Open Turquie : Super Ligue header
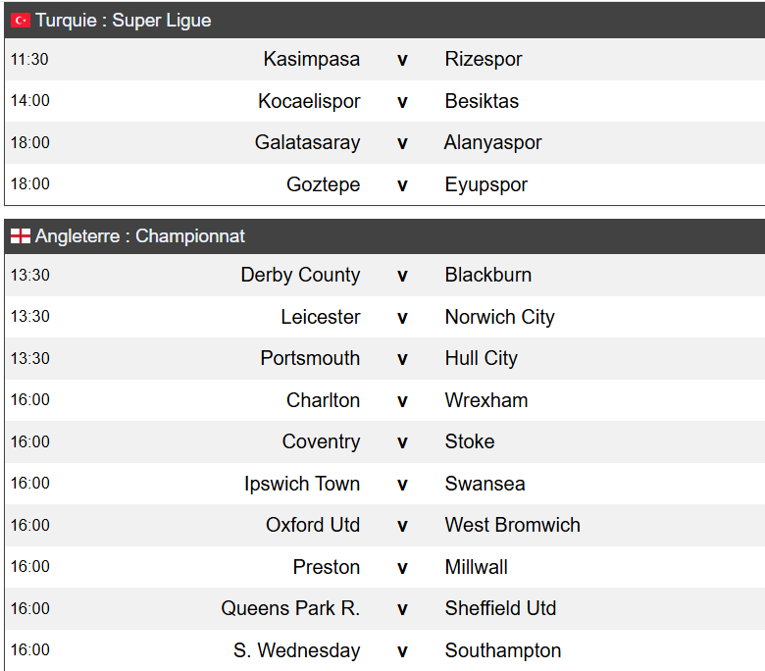This screenshot has height=671, width=765. (124, 21)
